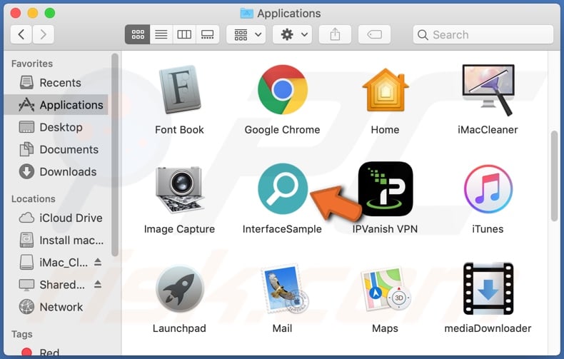Viewport: 564px width, 359px height.
Task: Click the IPVanish VPN name label
Action: click(386, 229)
